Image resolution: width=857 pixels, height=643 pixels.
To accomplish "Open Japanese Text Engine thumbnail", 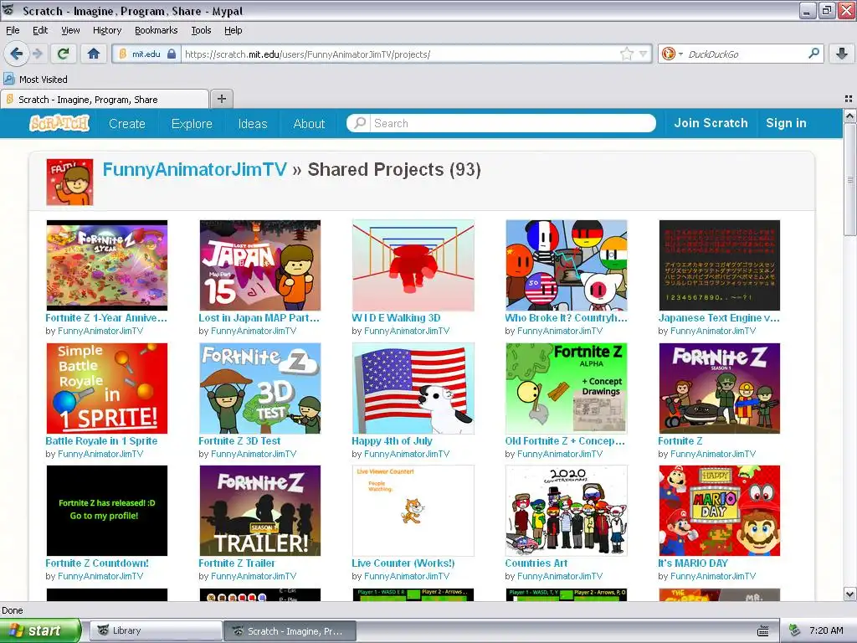I will [719, 265].
